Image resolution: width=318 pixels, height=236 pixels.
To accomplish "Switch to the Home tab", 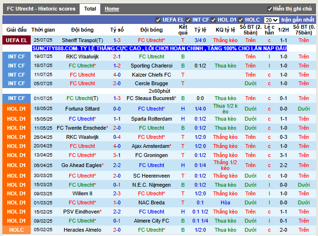I will coord(112,9).
